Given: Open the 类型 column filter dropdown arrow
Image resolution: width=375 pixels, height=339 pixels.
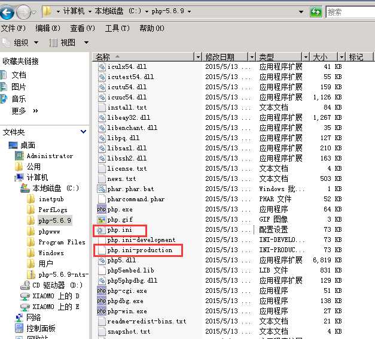Looking at the screenshot, I should (306, 57).
